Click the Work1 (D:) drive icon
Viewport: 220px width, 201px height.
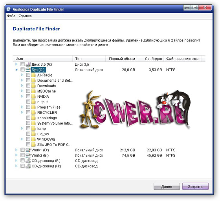[x=28, y=150]
